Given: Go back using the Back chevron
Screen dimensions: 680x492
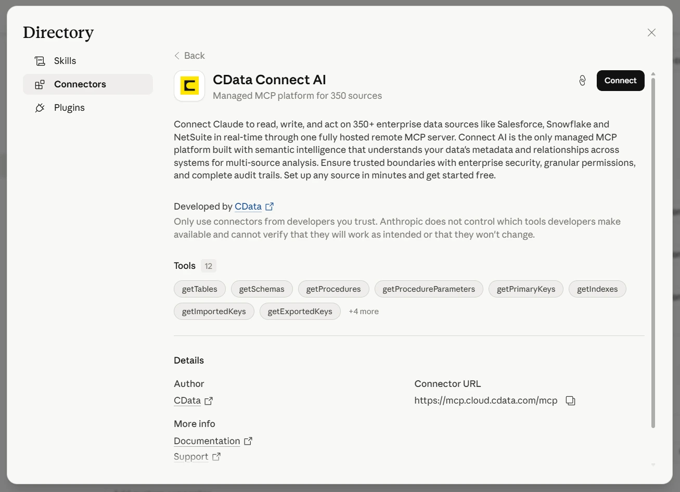Looking at the screenshot, I should click(x=189, y=56).
